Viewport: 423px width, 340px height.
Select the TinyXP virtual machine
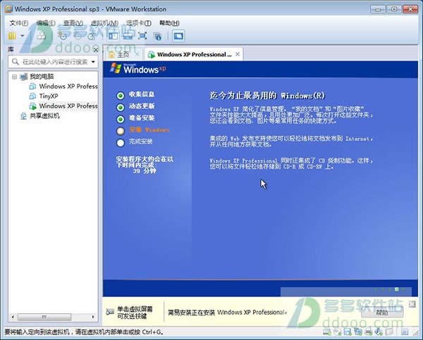(49, 96)
